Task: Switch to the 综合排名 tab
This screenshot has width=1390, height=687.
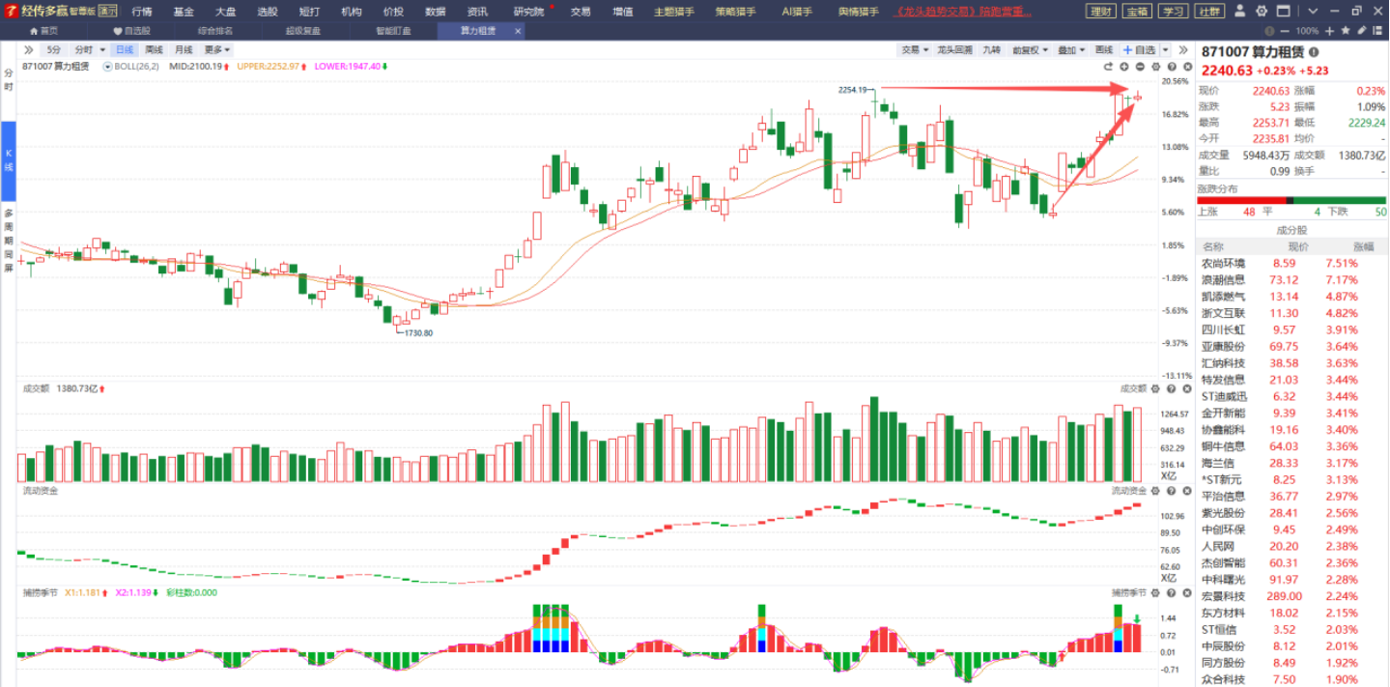Action: [x=215, y=31]
